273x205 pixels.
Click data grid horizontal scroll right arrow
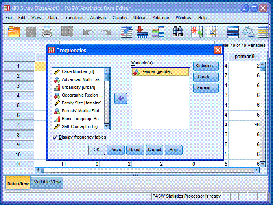(x=256, y=170)
